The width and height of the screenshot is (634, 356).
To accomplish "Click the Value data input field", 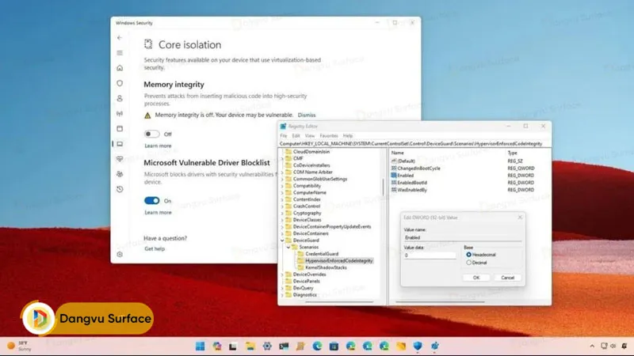I will (x=430, y=255).
